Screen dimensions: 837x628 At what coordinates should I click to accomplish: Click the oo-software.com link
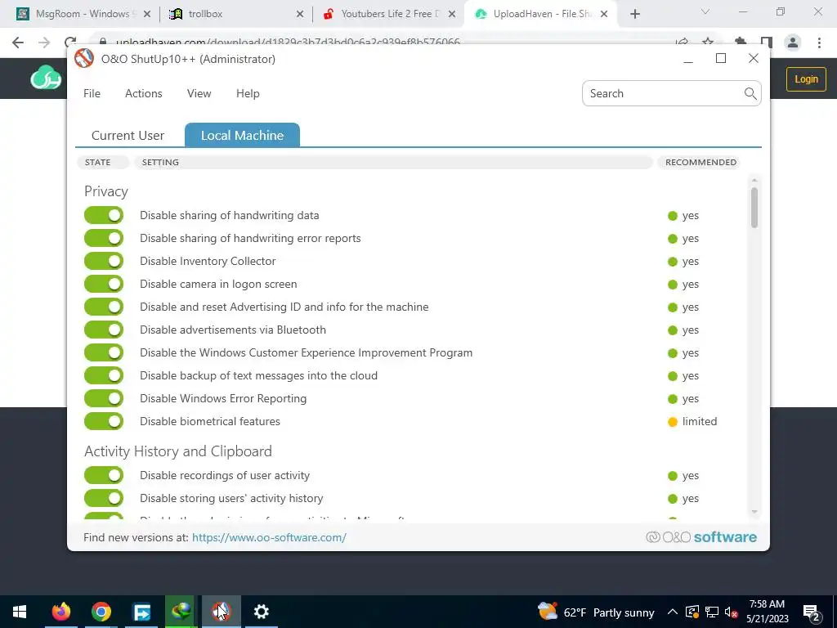269,537
